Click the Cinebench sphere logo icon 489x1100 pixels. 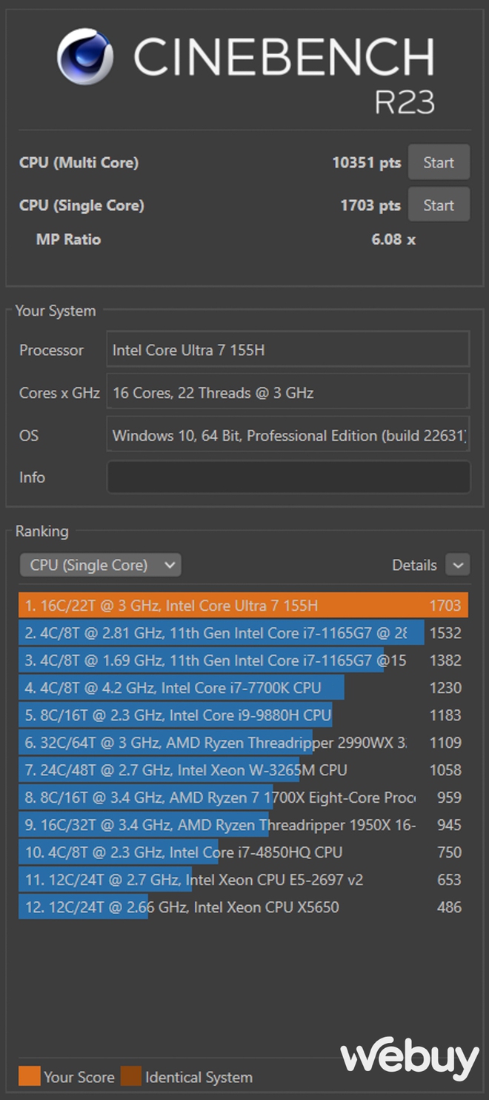click(x=85, y=57)
